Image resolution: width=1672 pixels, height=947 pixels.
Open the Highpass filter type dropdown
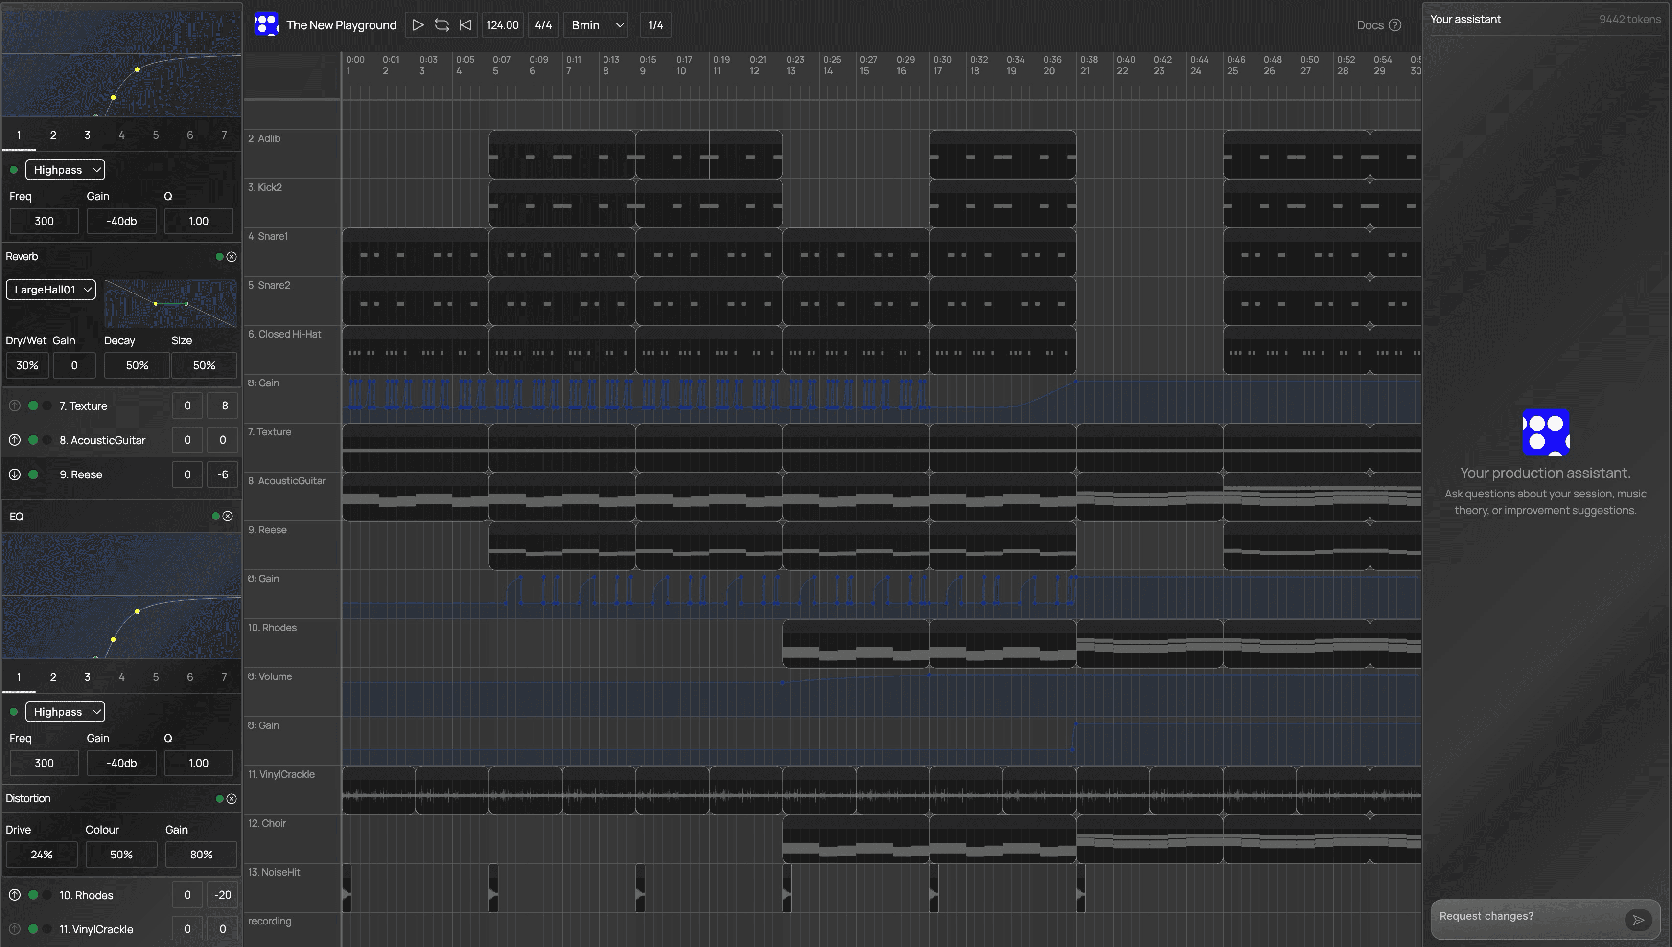tap(65, 169)
